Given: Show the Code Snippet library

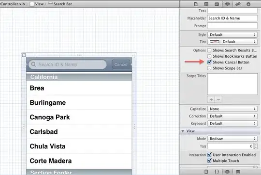Looking at the screenshot, I should 217,172.
